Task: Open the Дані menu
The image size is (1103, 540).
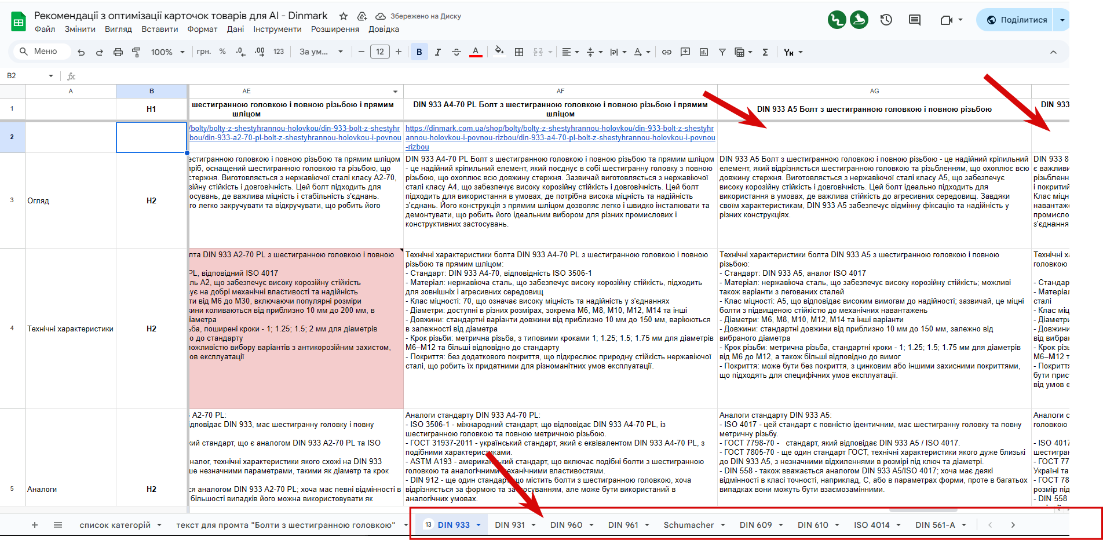Action: [x=235, y=29]
